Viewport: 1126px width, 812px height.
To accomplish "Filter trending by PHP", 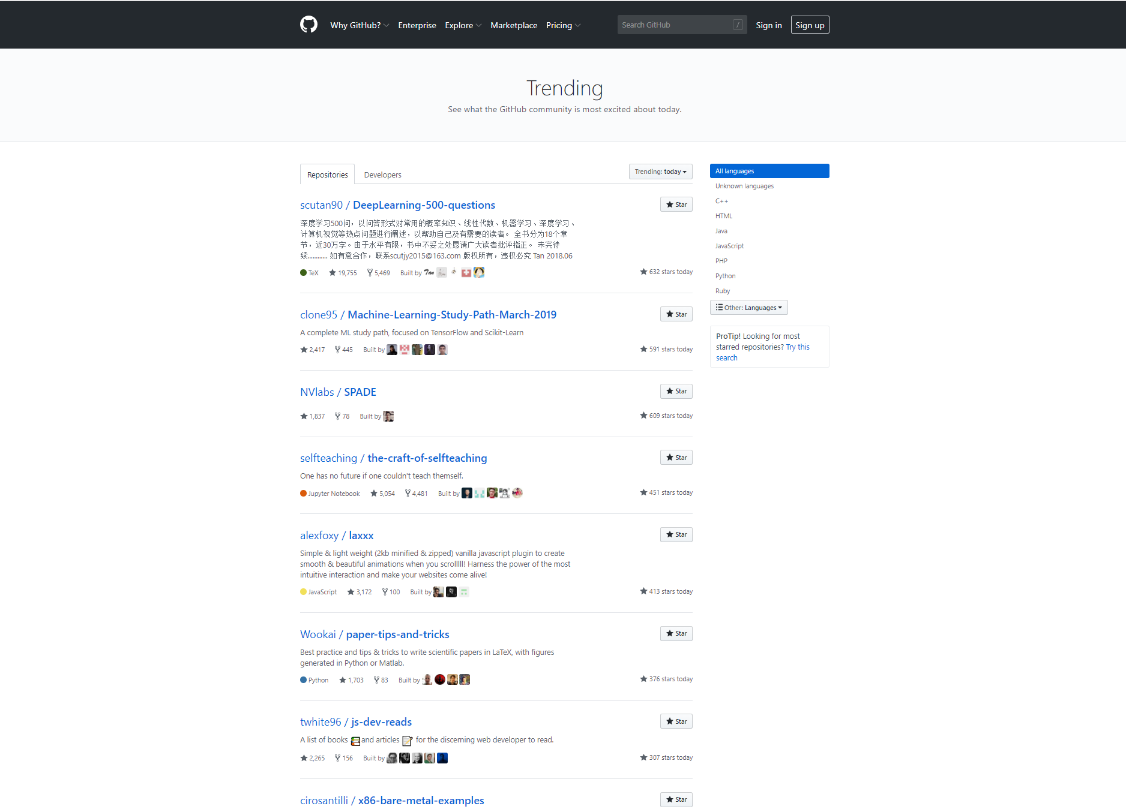I will [769, 261].
